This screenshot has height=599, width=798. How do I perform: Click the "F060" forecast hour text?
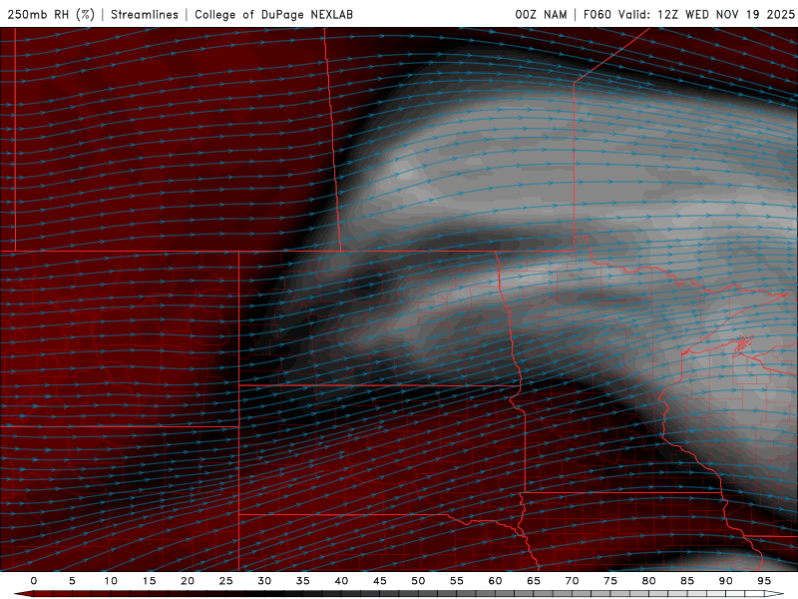tap(597, 14)
